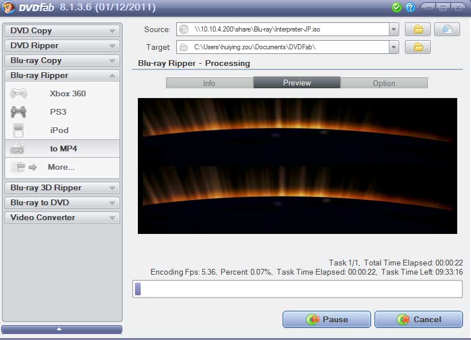The width and height of the screenshot is (471, 340).
Task: Click the Total Time Elapsed: 00:00:22 text
Action: [414, 263]
